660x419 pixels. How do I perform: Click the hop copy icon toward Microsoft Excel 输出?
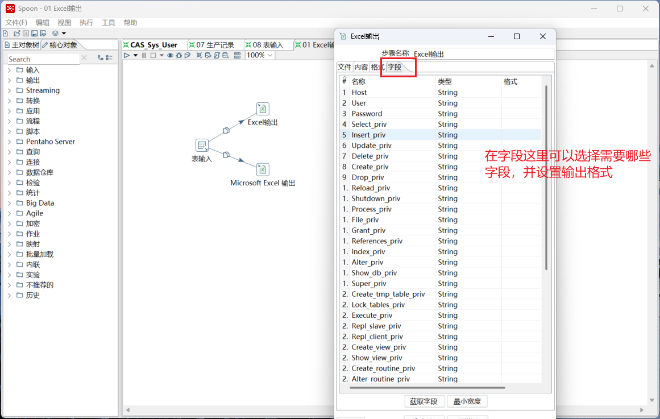(226, 155)
